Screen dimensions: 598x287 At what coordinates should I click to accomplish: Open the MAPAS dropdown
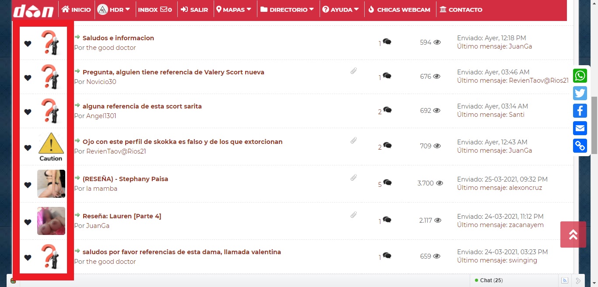pos(234,10)
